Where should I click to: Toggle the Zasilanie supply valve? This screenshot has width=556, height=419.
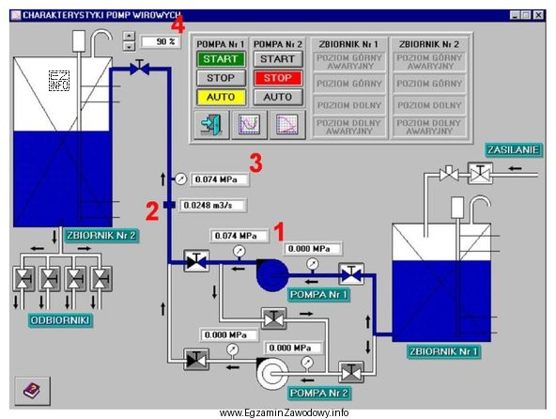coord(480,173)
